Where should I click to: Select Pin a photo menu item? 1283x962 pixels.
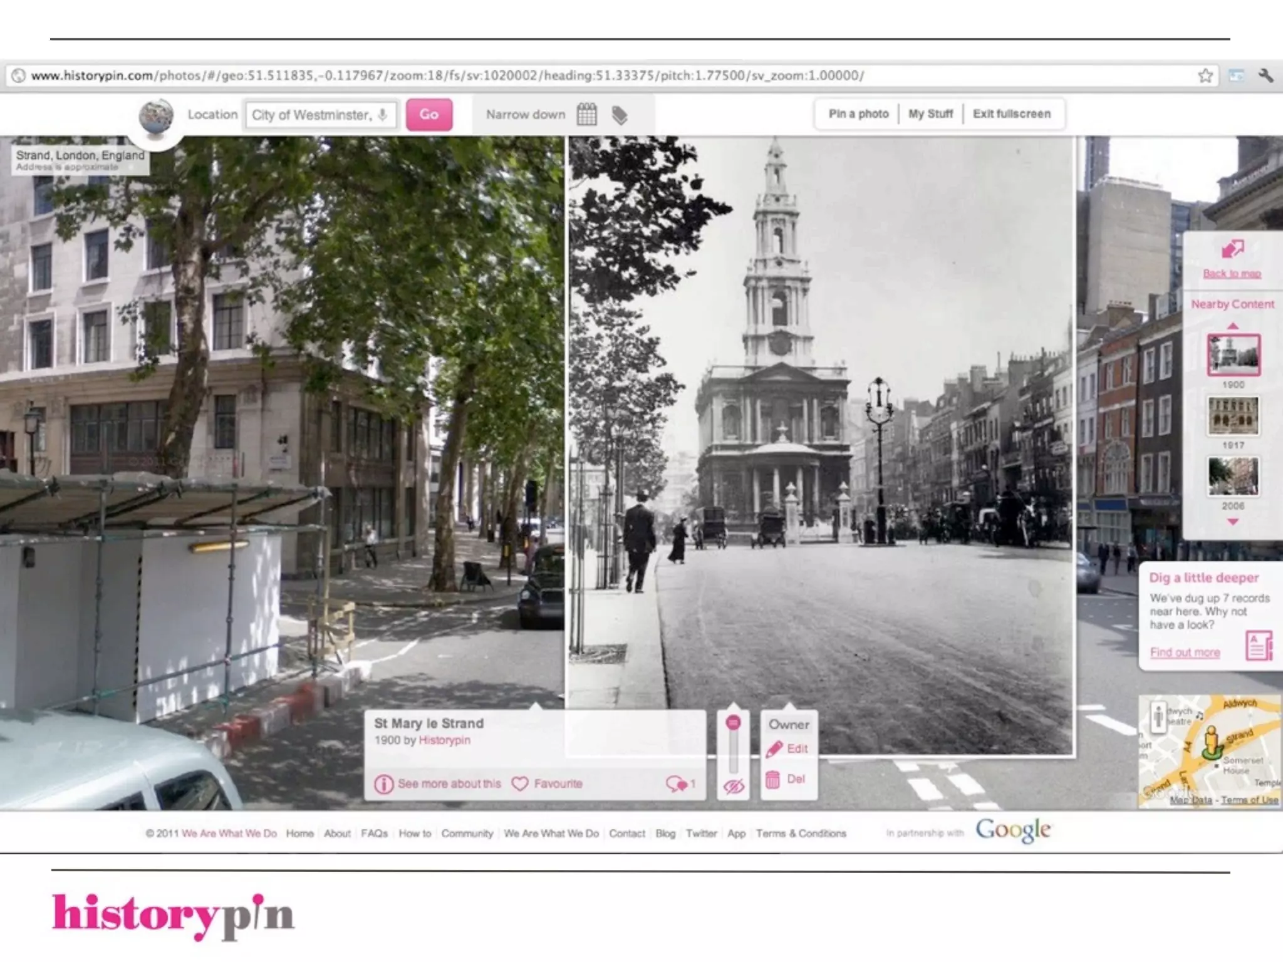[858, 114]
